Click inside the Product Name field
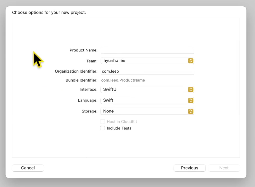Screen dimensions: 255x187 [147, 50]
